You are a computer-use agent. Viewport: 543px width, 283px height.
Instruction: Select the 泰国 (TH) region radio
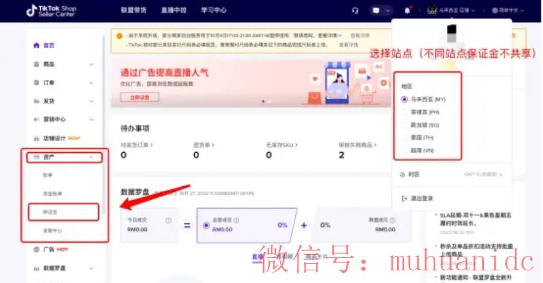tap(404, 138)
